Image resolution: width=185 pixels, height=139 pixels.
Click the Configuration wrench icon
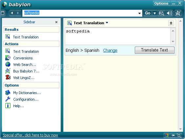point(8,99)
